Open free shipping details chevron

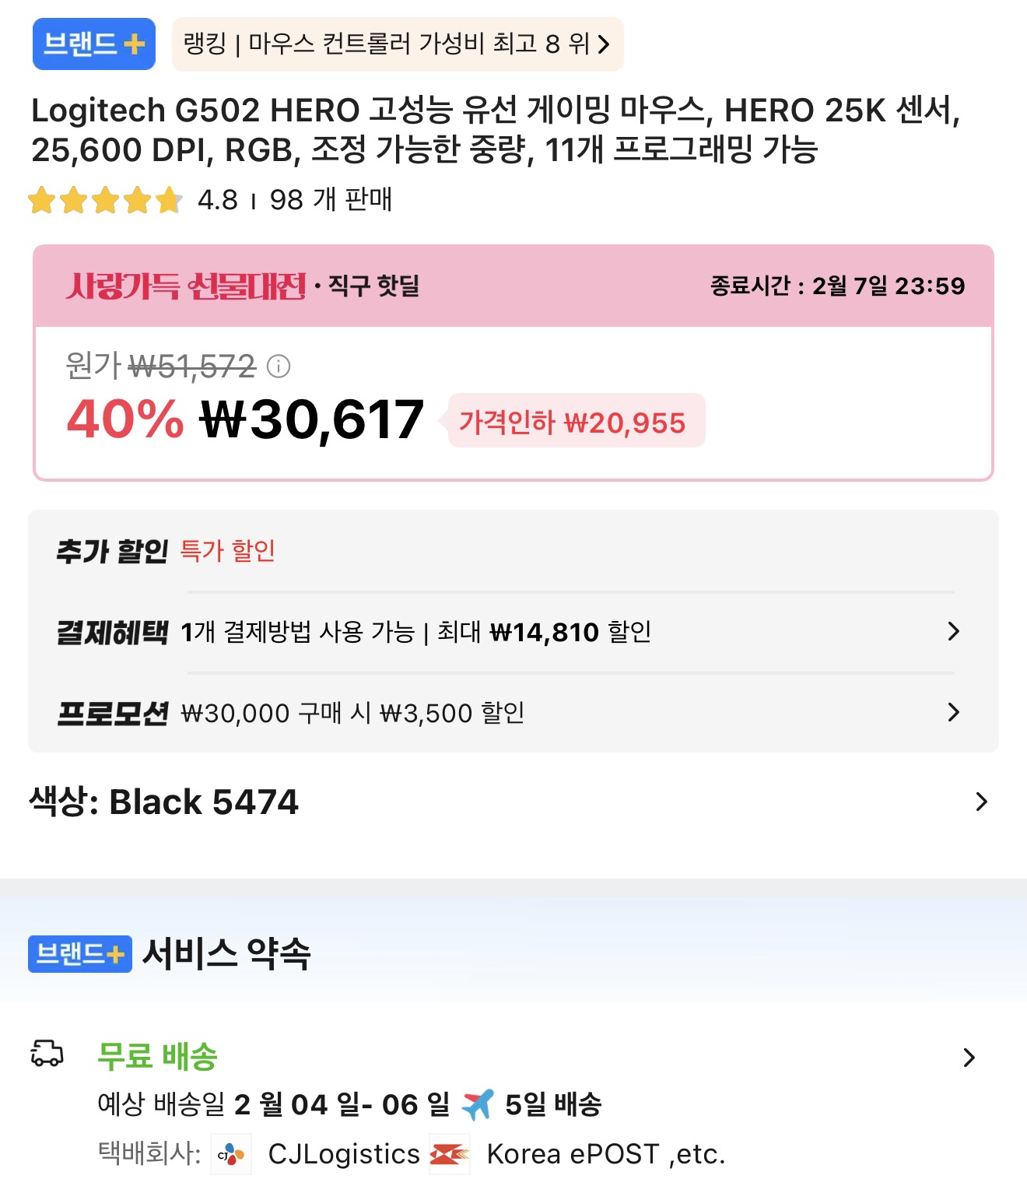pyautogui.click(x=969, y=1057)
